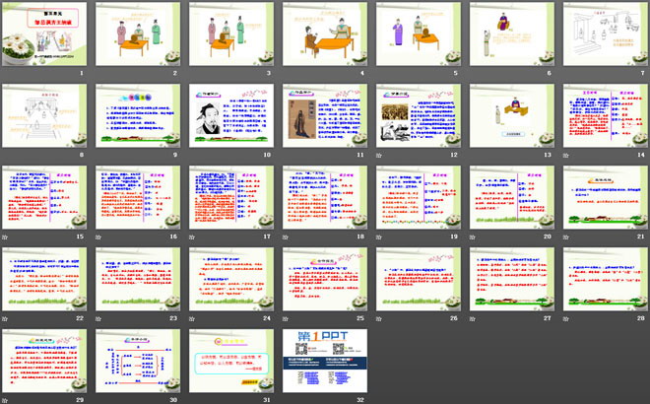Select slide 24 thumbnail
The image size is (650, 404).
click(x=231, y=279)
